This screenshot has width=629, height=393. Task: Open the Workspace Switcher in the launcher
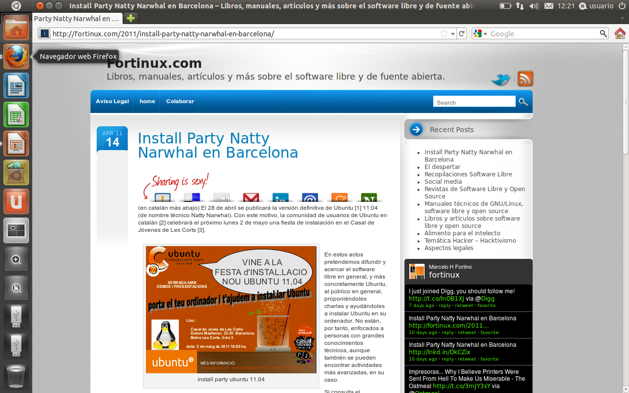point(16,230)
